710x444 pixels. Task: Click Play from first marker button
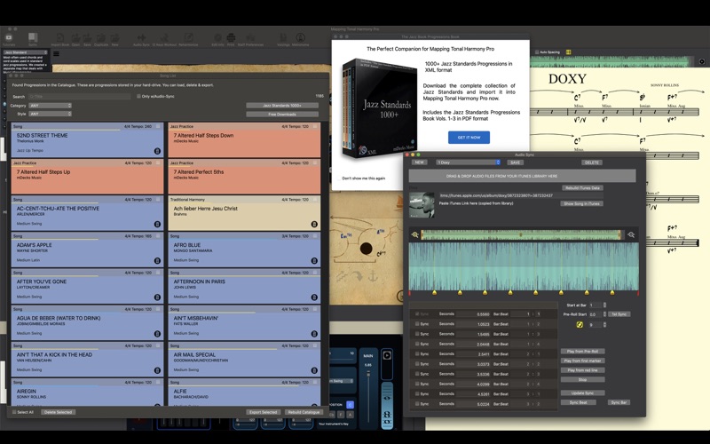582,361
